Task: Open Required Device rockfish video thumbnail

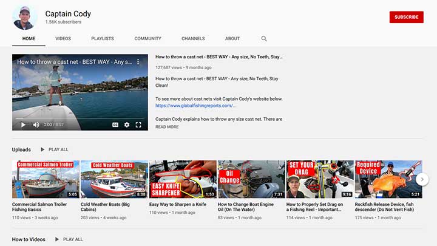Action: [388, 179]
